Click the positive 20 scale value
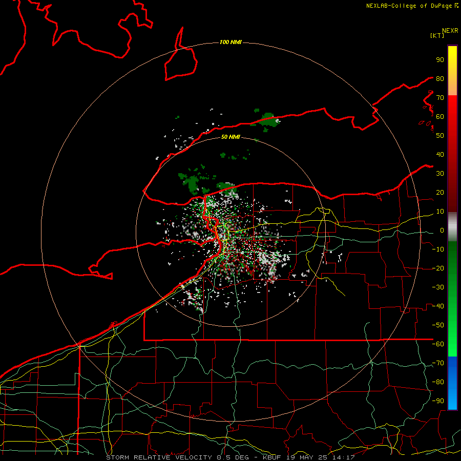Screen dimensions: 461x461 (440, 193)
